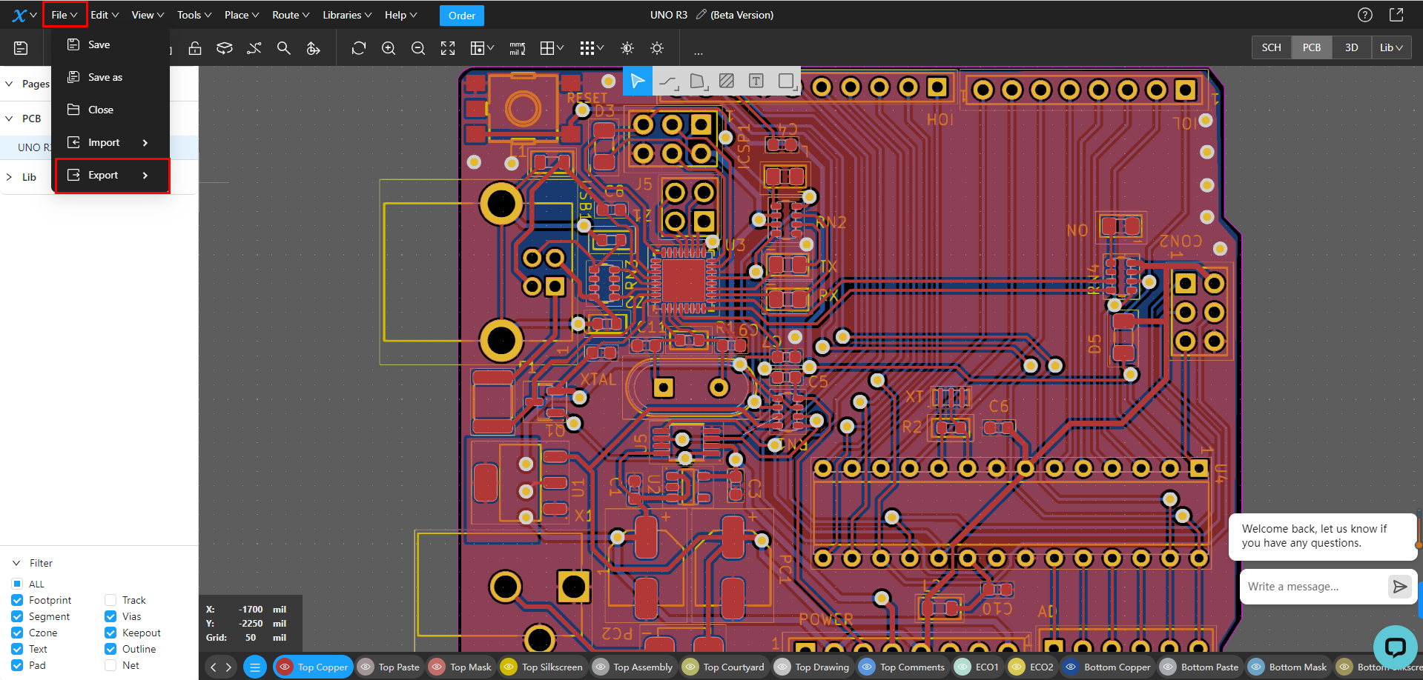Select the hatched copper zone tool
Screen dimensions: 1423x680
727,81
